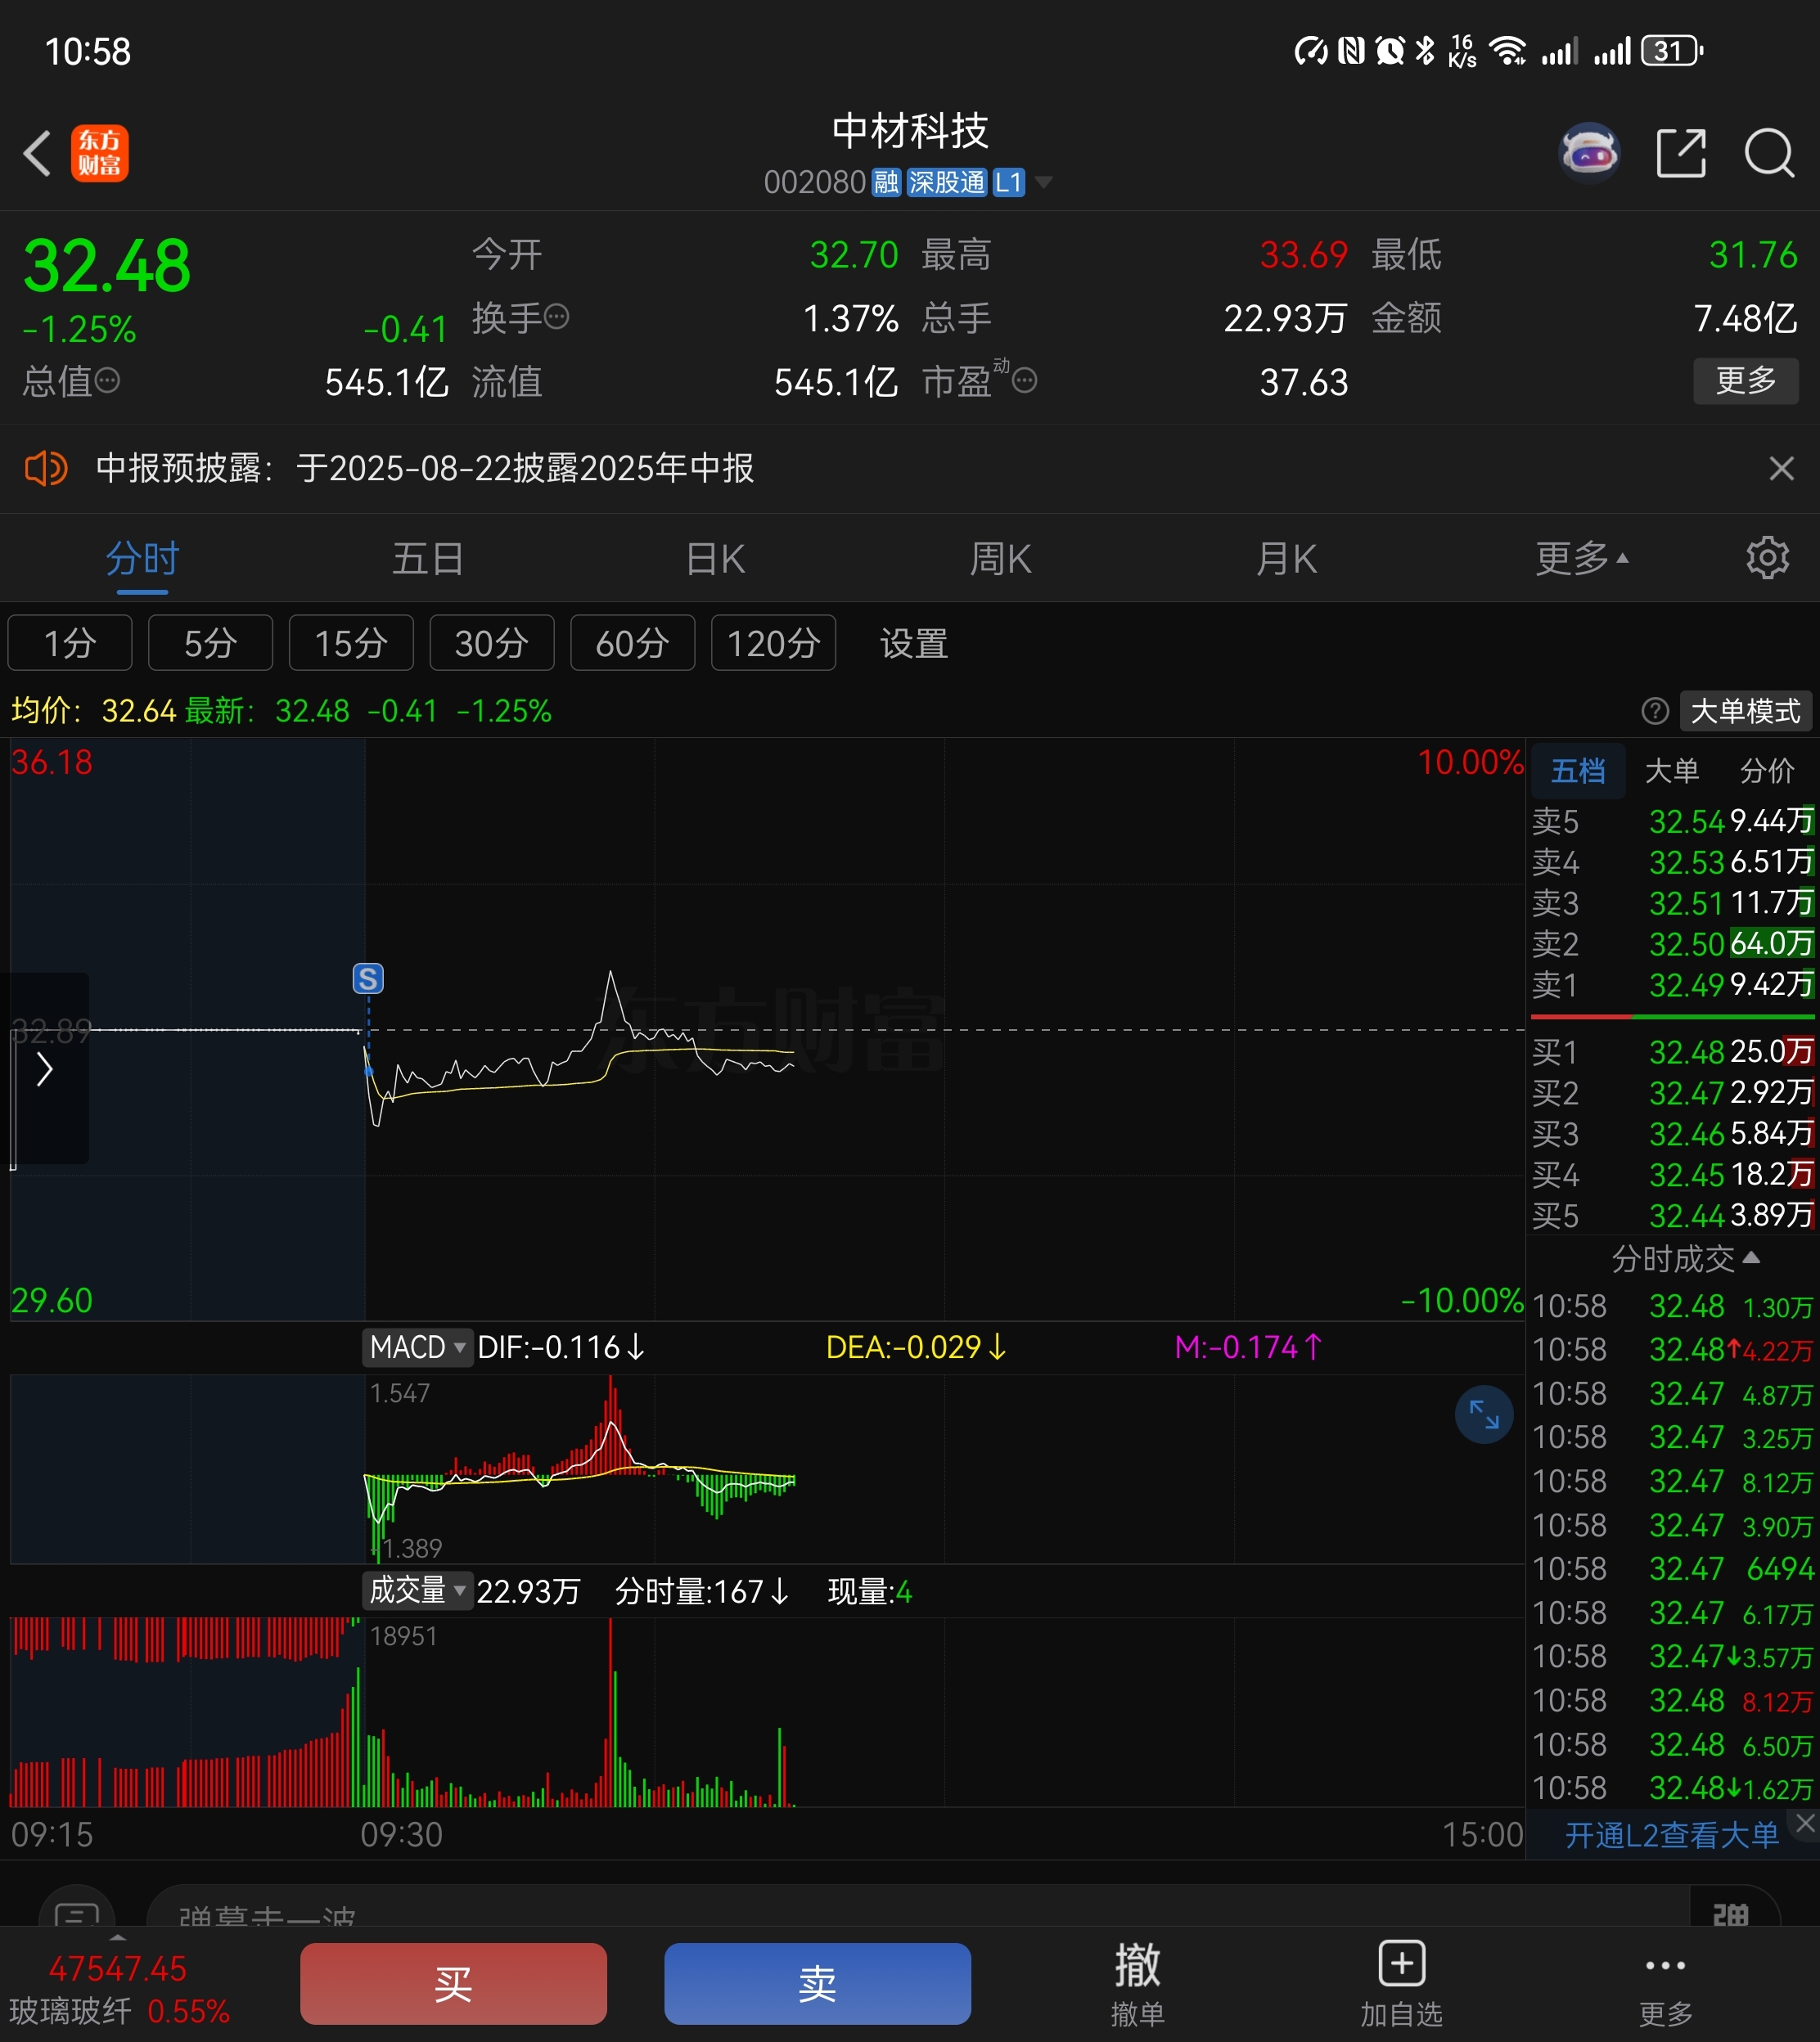Collapse the 分时成交 section
Image resolution: width=1820 pixels, height=2042 pixels.
pyautogui.click(x=1685, y=1258)
